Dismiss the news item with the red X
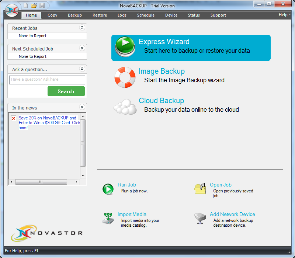 pos(14,118)
